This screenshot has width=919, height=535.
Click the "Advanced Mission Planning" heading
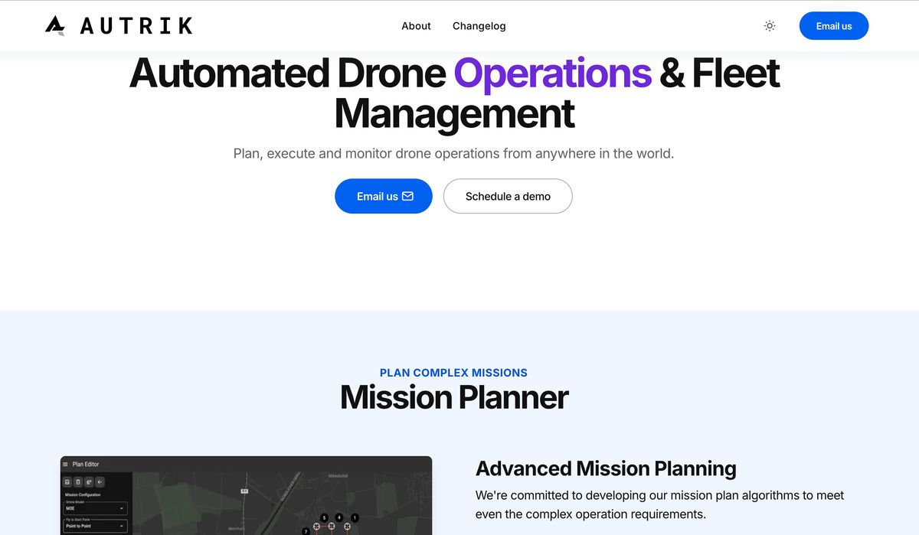606,468
